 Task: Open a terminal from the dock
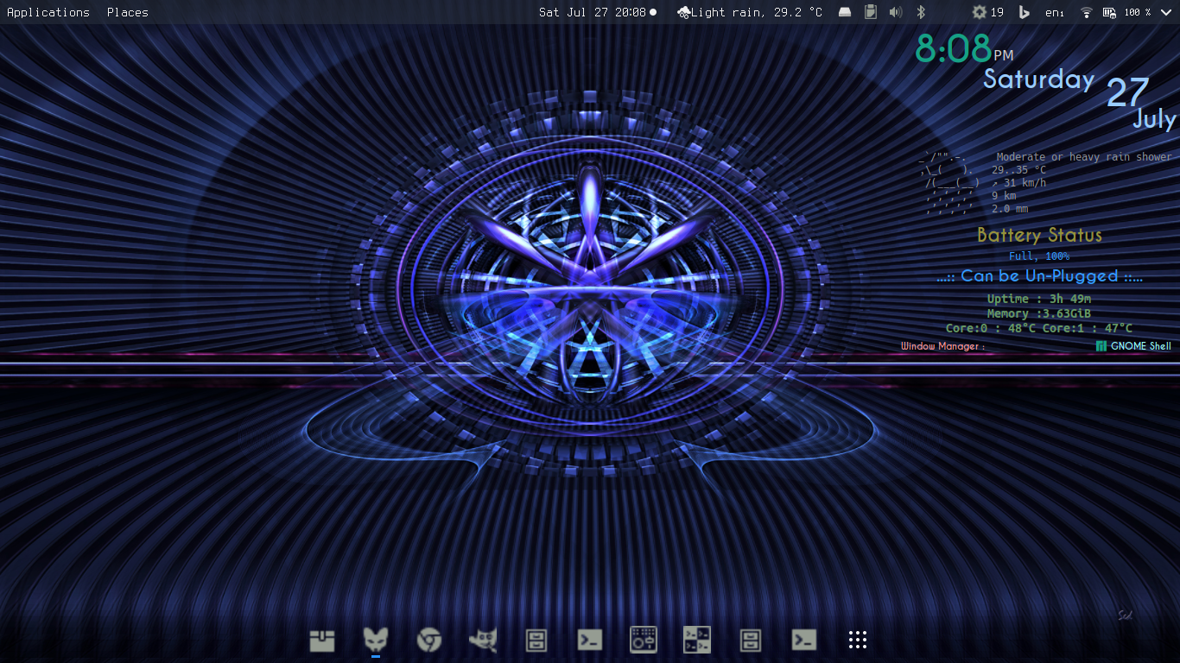tap(590, 640)
